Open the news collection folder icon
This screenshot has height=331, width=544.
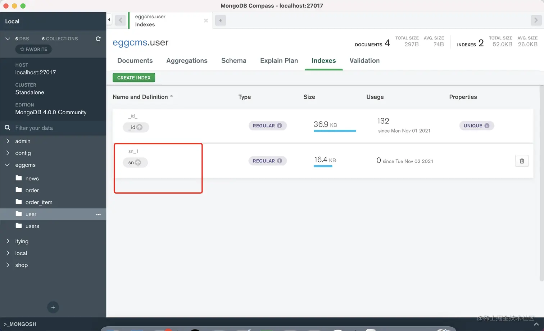coord(19,178)
